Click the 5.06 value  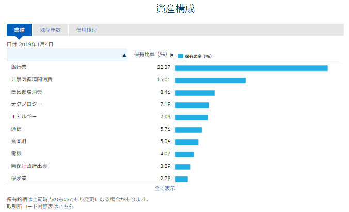165,142
